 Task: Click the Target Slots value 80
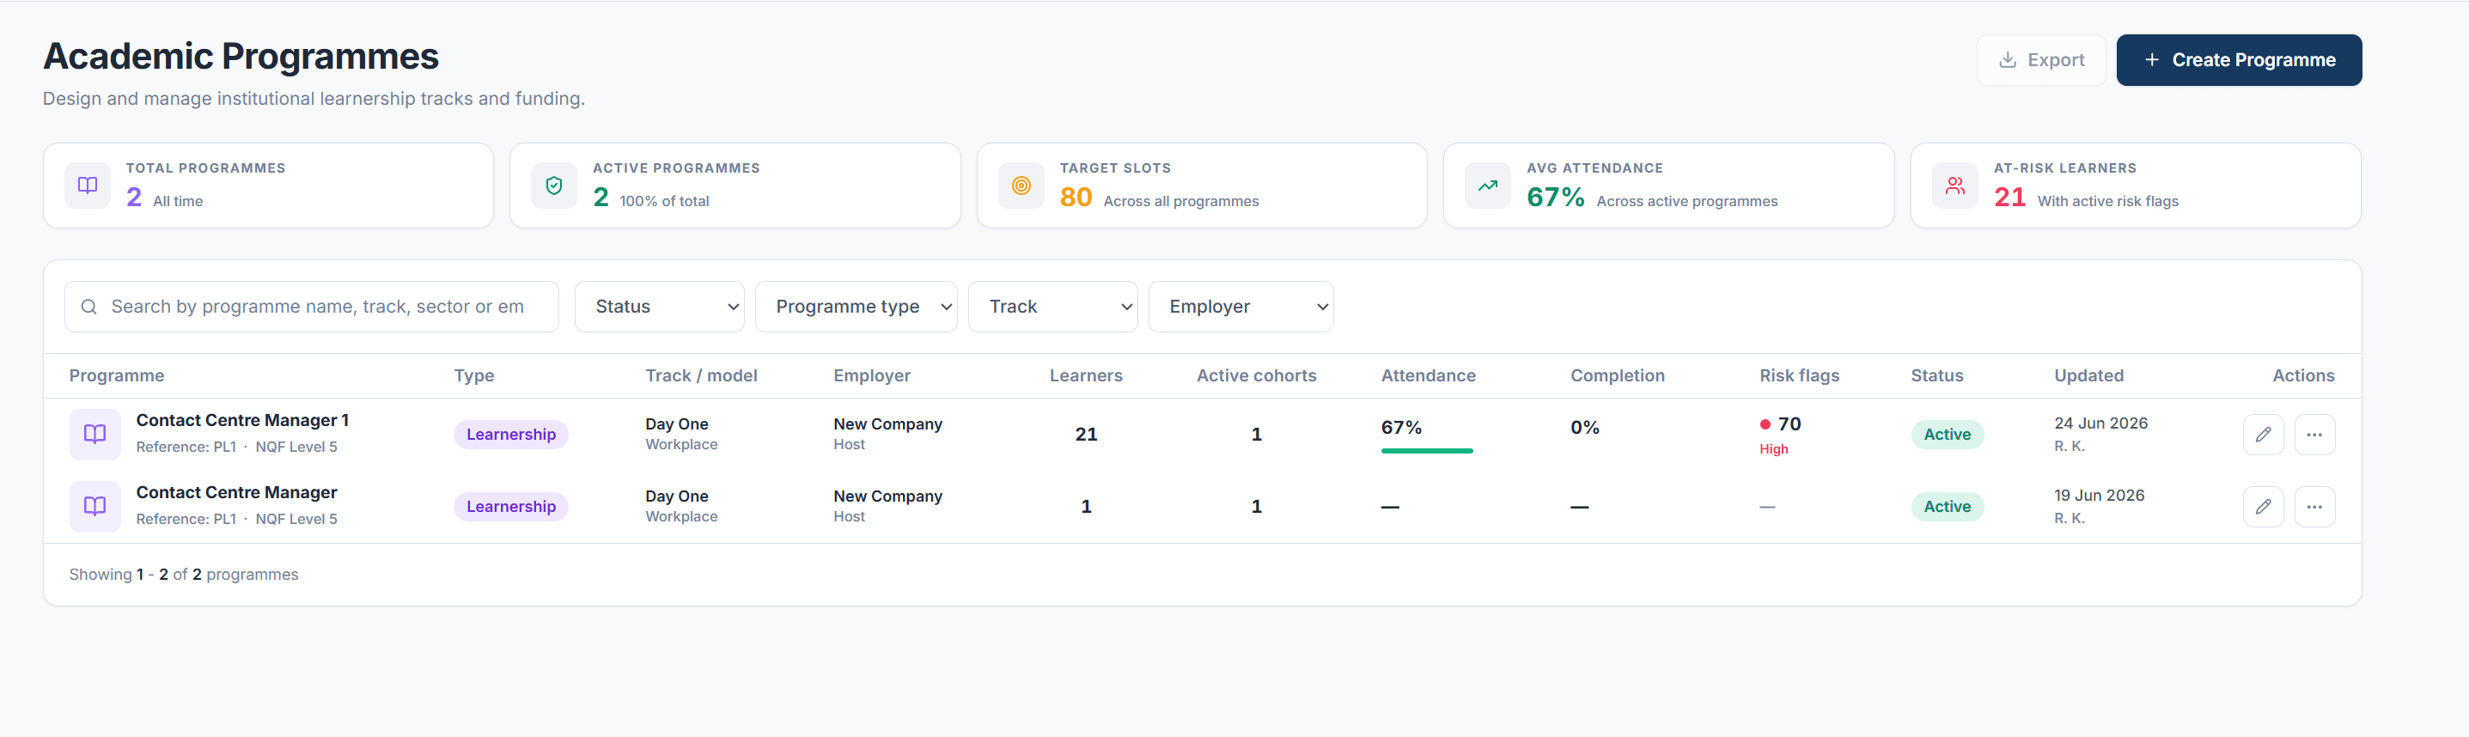point(1076,198)
